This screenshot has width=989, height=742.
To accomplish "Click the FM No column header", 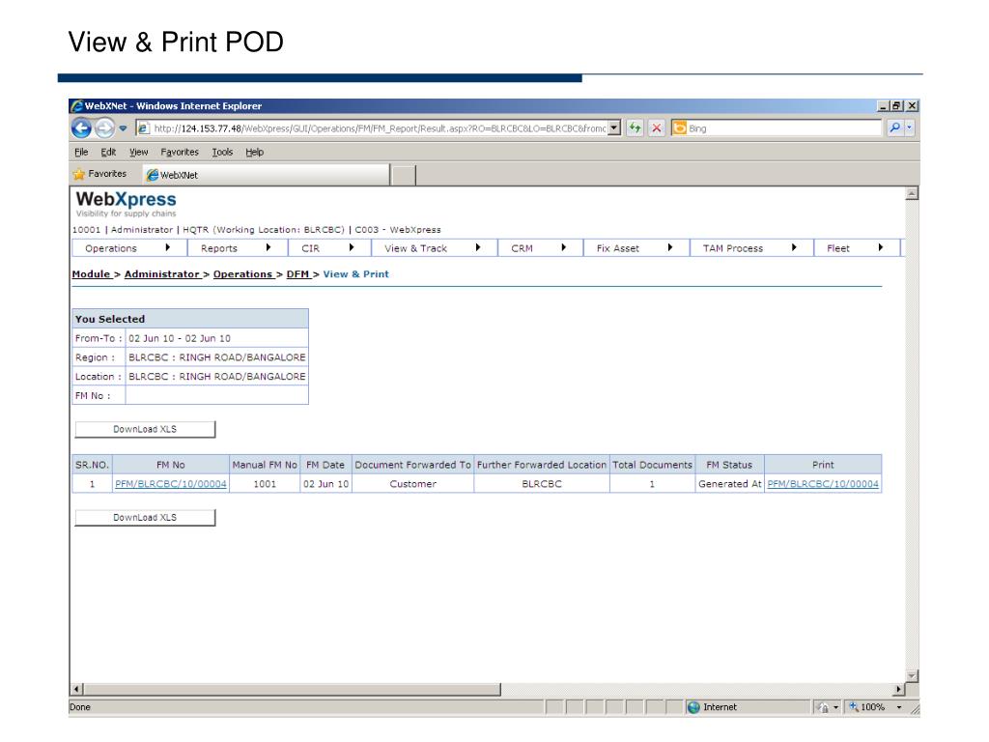I will pyautogui.click(x=171, y=465).
